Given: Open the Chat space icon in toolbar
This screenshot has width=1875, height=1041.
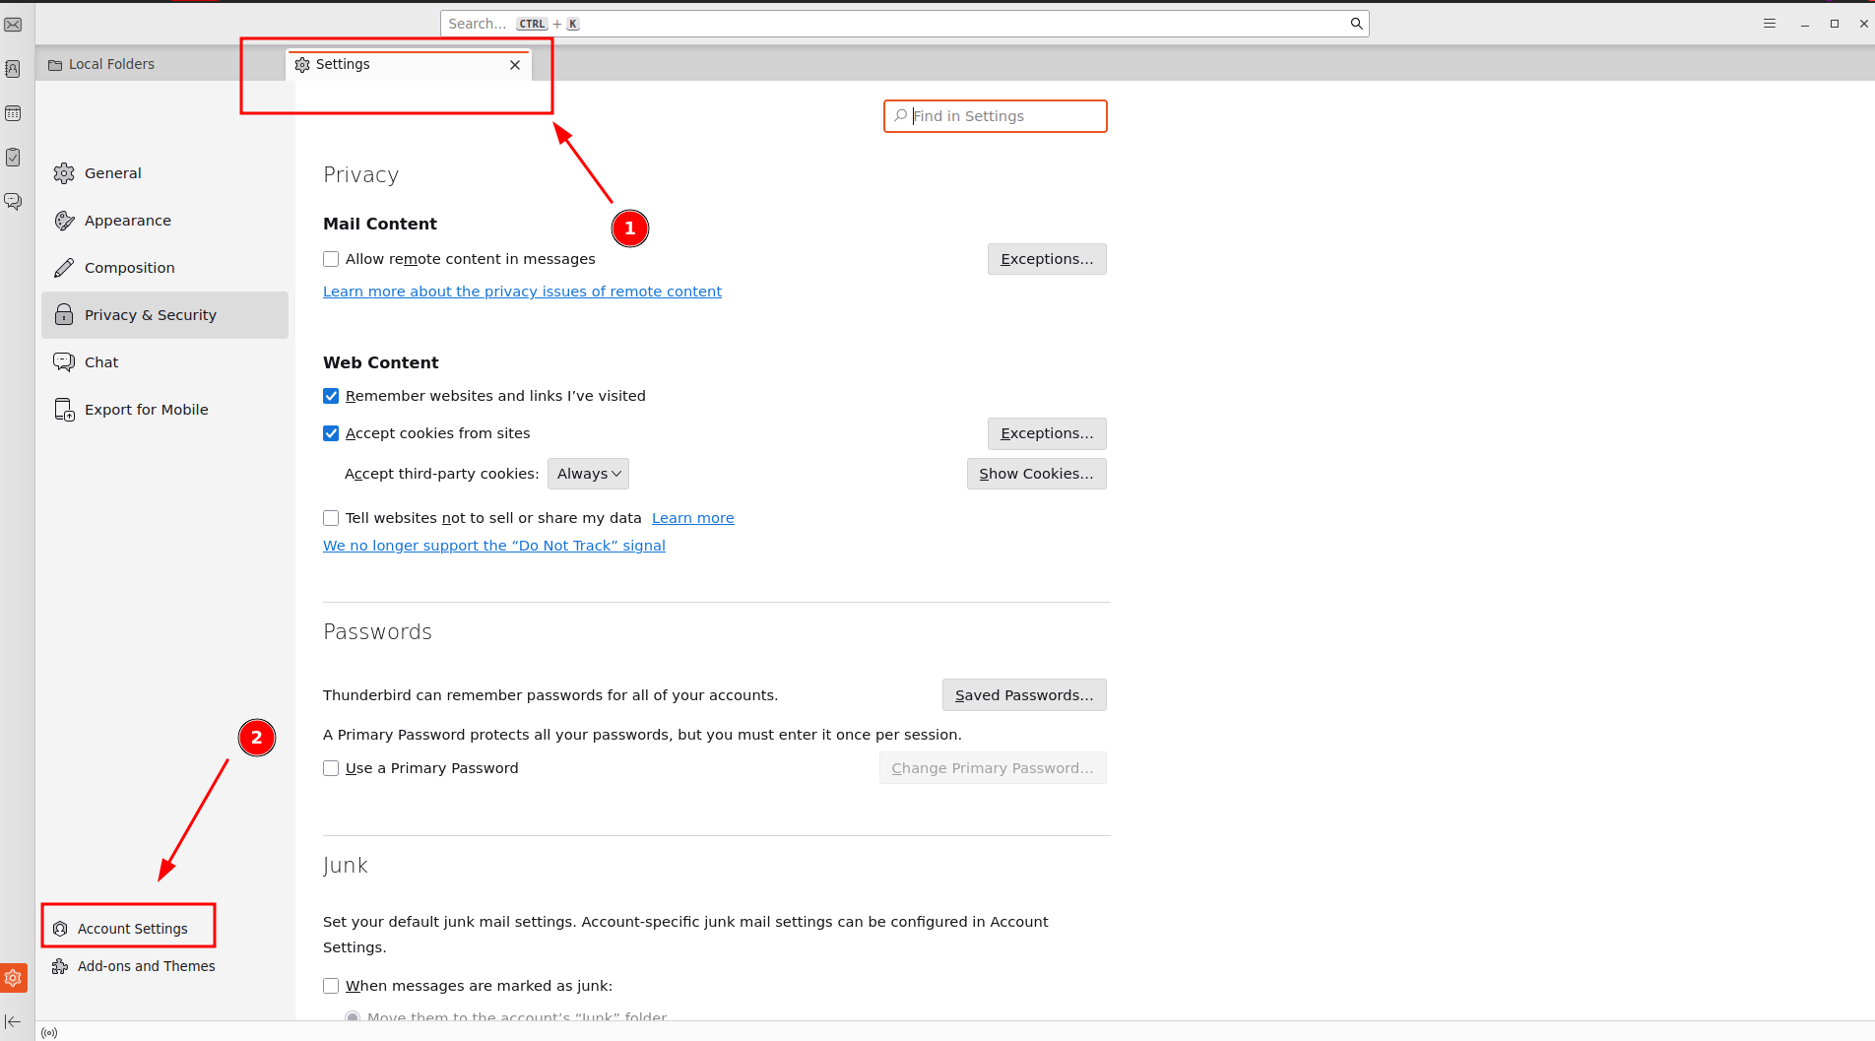Looking at the screenshot, I should click(13, 201).
